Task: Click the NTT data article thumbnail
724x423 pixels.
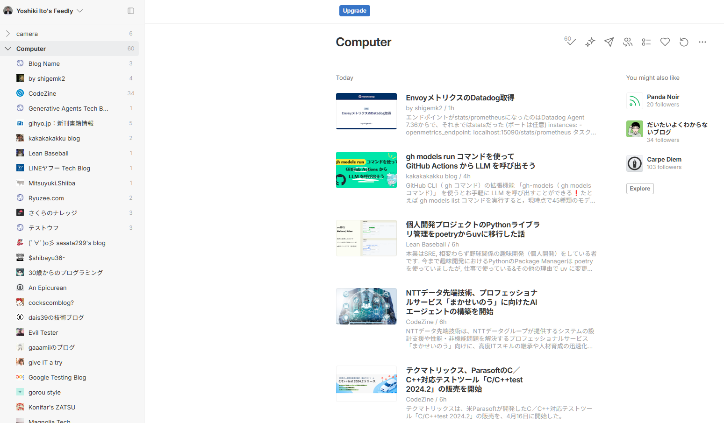Action: pos(366,306)
